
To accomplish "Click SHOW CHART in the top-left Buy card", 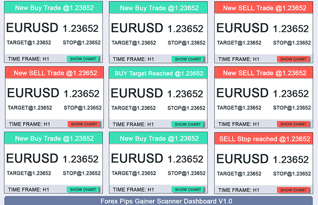I will pyautogui.click(x=83, y=59).
